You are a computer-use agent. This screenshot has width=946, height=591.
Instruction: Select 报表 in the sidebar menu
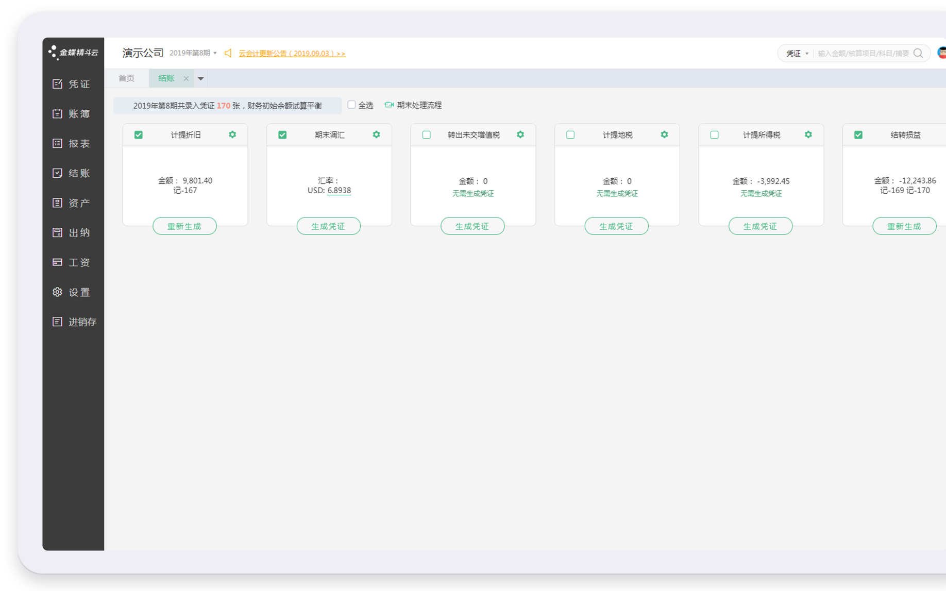(73, 144)
